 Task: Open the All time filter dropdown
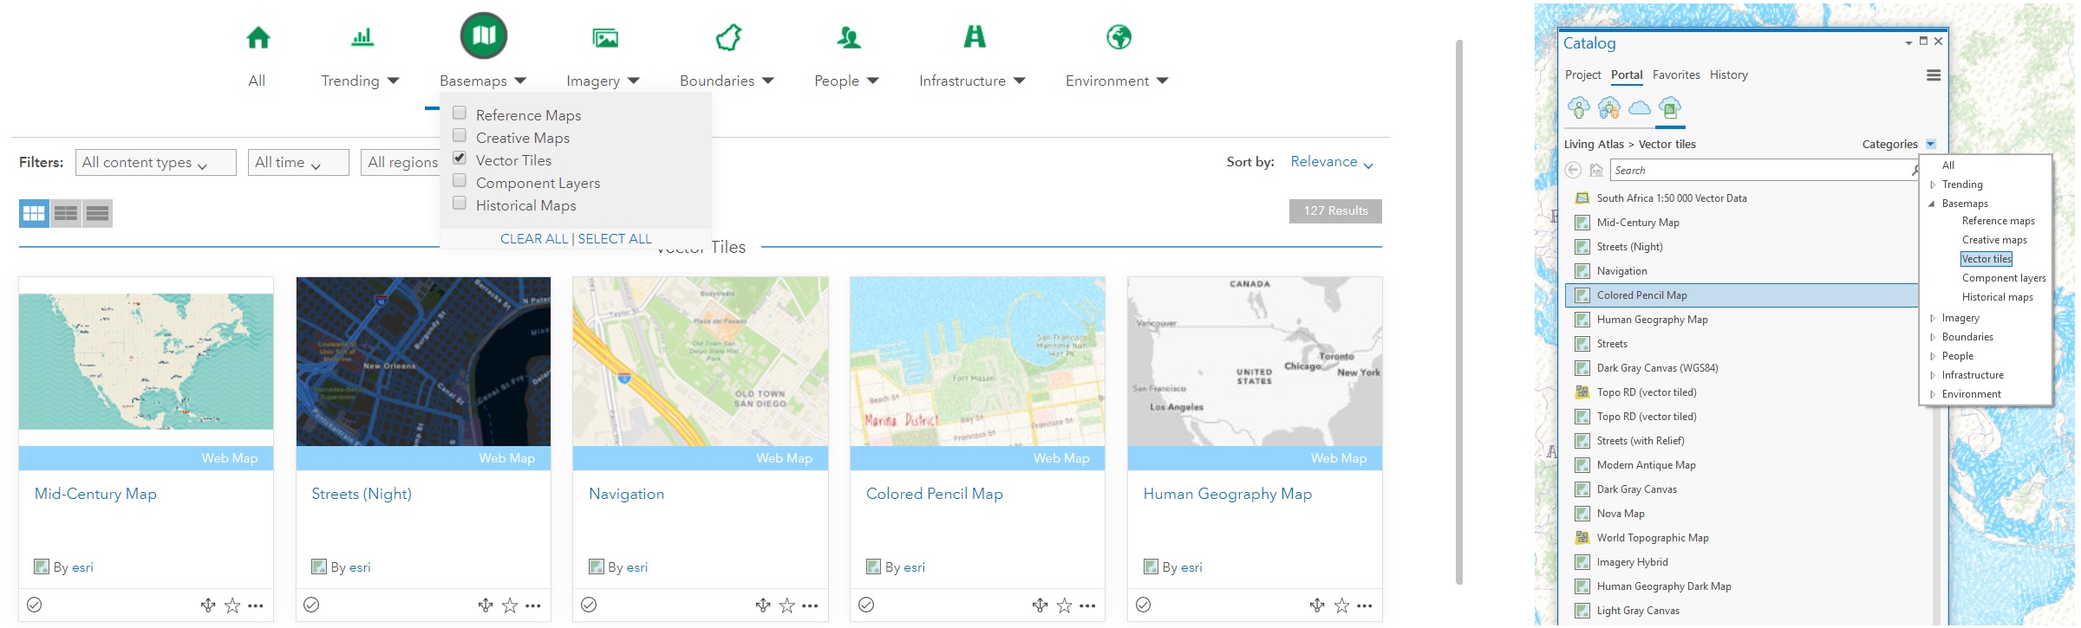pyautogui.click(x=298, y=162)
